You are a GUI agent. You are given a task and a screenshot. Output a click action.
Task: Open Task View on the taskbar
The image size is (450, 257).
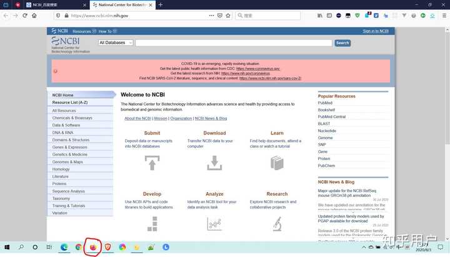coord(49,247)
